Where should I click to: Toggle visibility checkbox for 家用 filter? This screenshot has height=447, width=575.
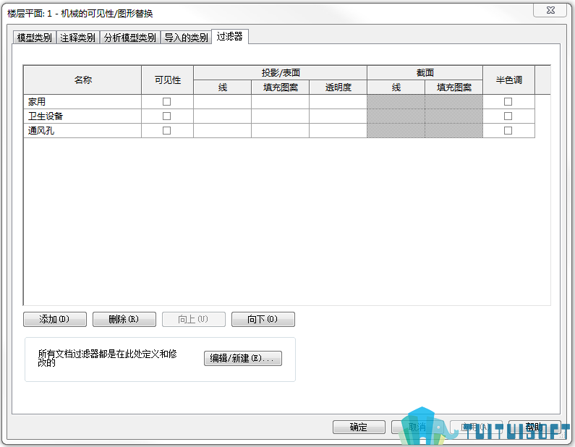tap(167, 101)
